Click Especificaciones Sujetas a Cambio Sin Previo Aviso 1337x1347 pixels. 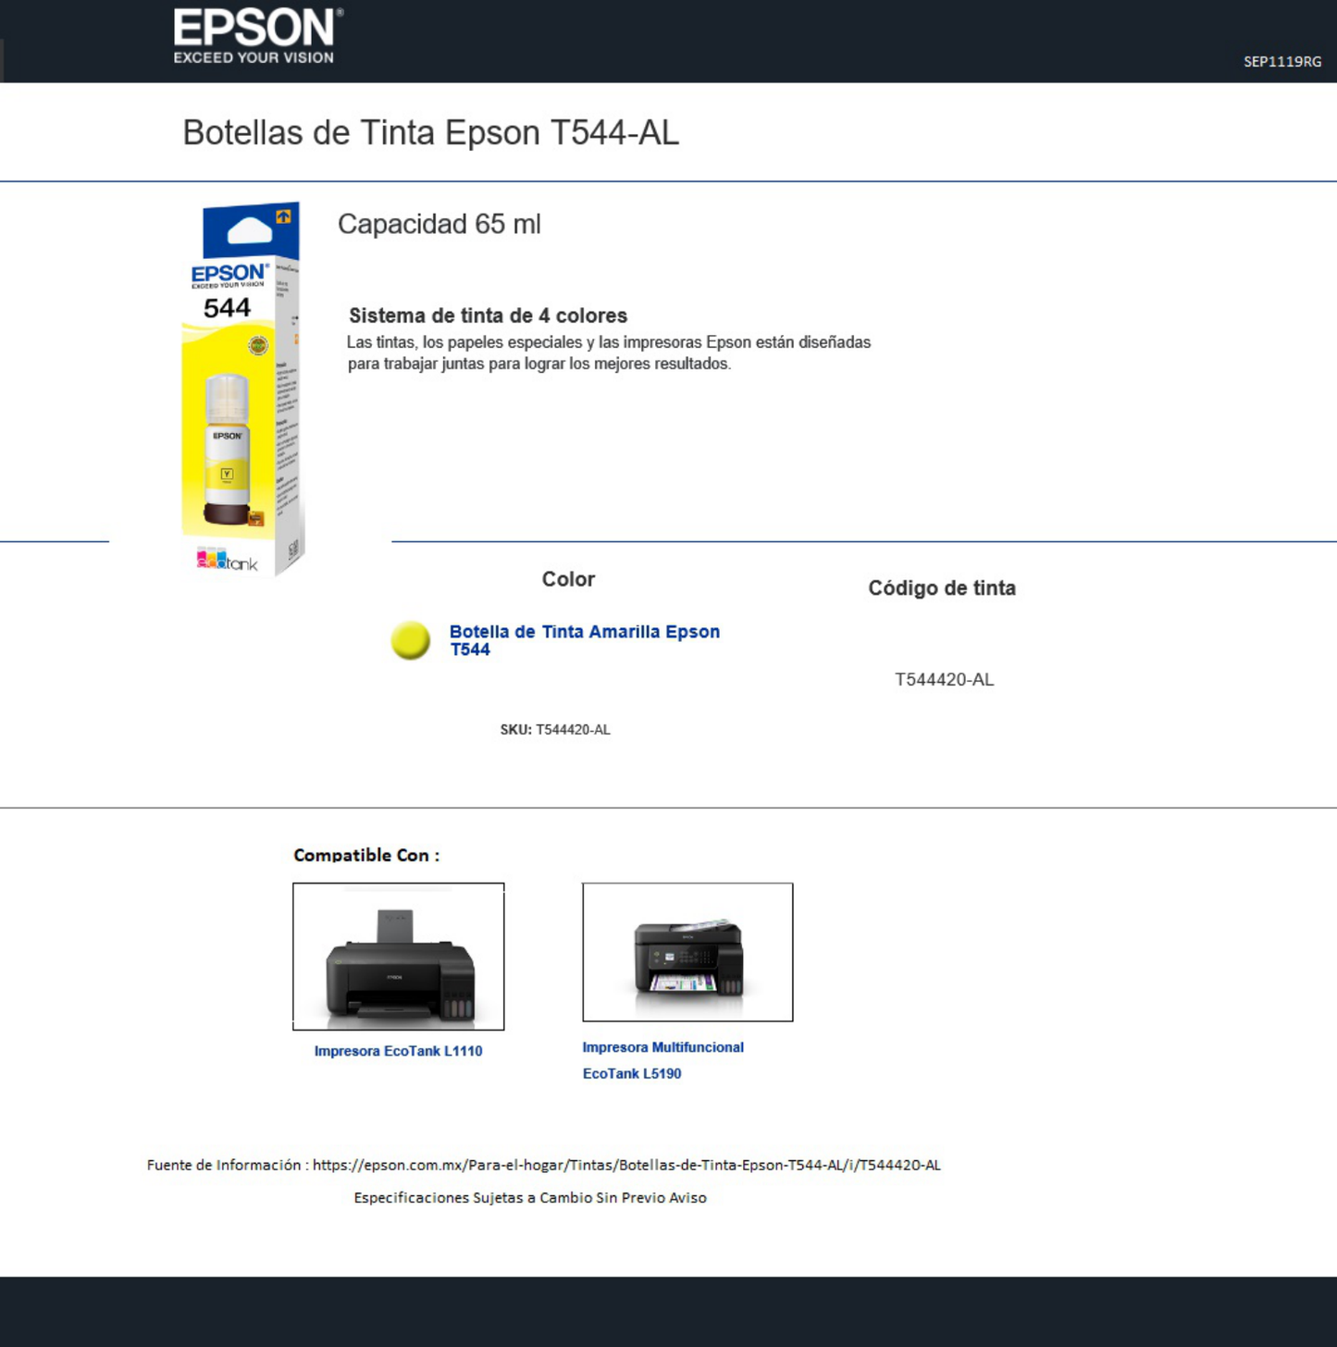(x=530, y=1198)
